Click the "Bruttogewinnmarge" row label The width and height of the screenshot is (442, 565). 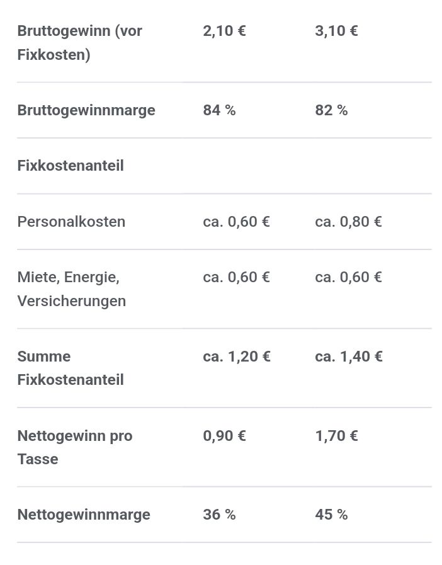click(x=86, y=110)
